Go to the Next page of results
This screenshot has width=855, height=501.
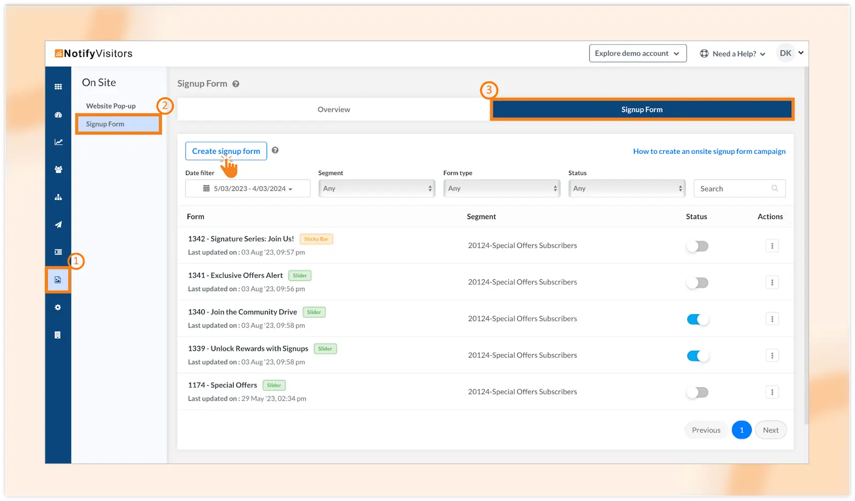(x=770, y=430)
